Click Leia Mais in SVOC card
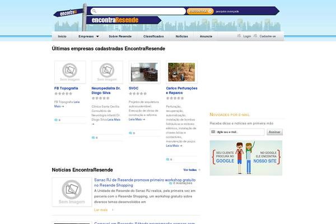This screenshot has width=336, height=224. click(137, 119)
